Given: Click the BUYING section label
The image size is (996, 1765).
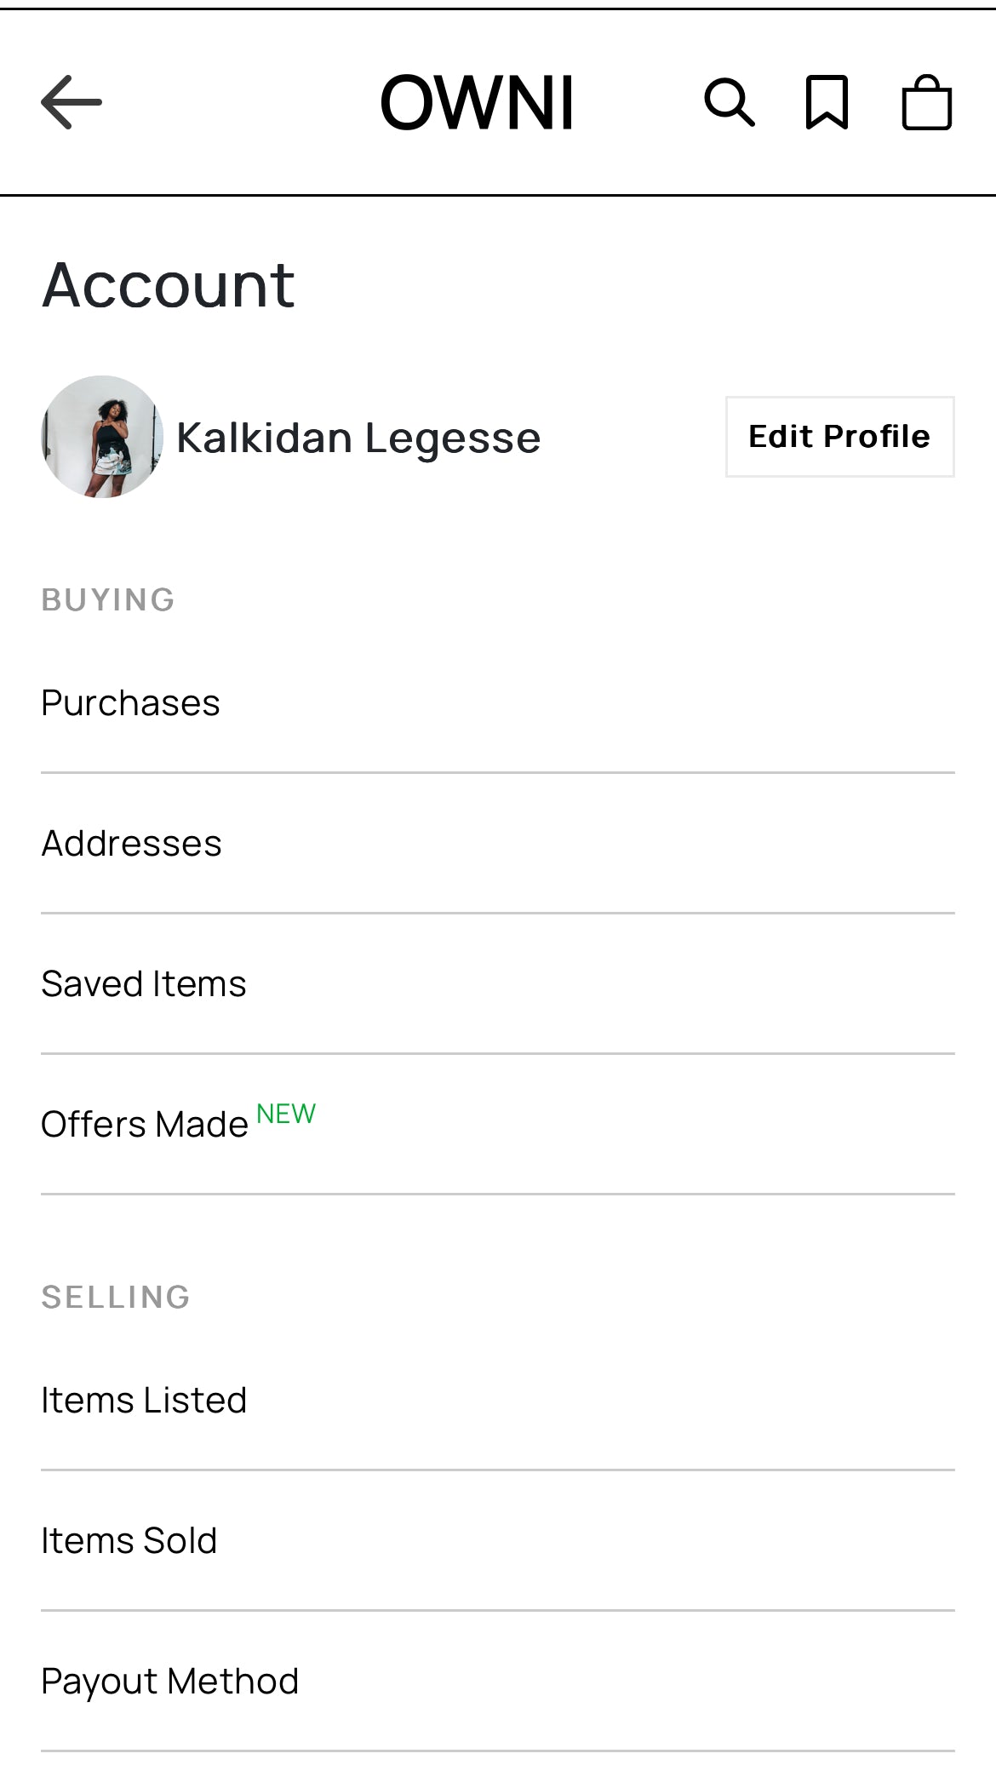Looking at the screenshot, I should 108,600.
